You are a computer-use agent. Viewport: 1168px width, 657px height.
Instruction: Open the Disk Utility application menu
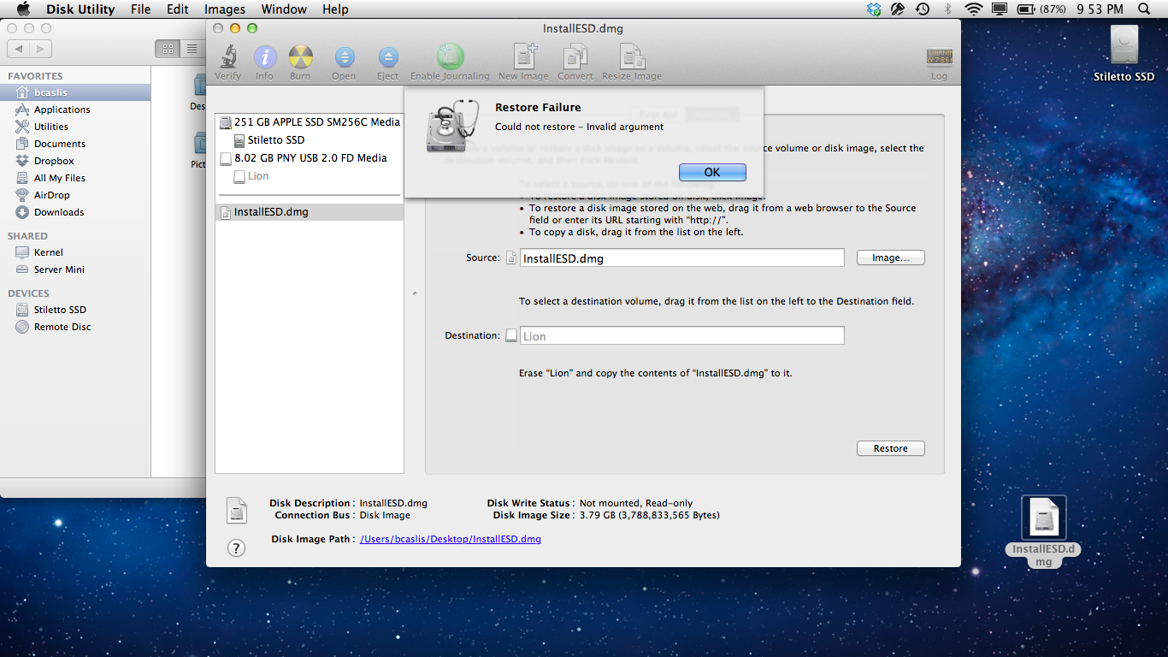[79, 9]
